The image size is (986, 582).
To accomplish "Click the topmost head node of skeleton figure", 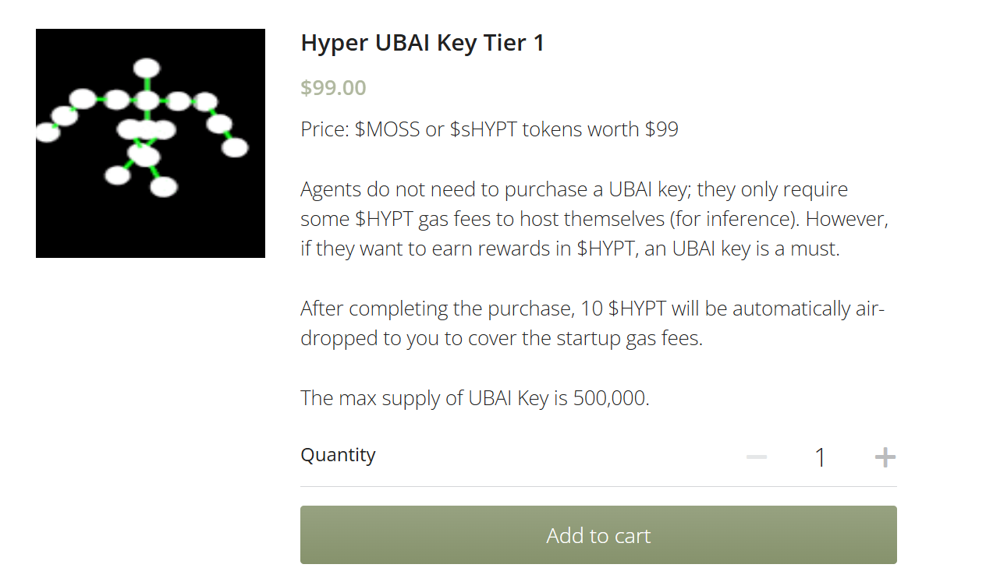I will [147, 69].
